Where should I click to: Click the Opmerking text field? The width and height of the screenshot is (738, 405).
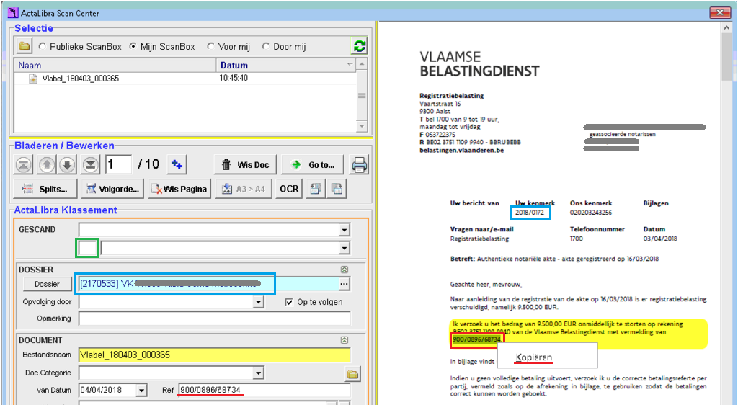pyautogui.click(x=215, y=319)
